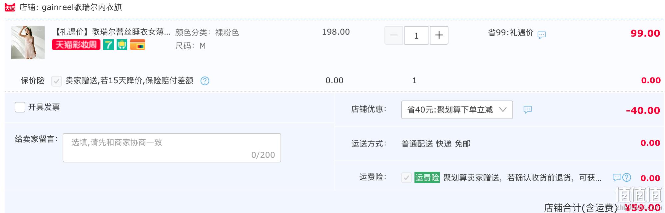Toggle the 运费险 checkbox

pos(406,178)
